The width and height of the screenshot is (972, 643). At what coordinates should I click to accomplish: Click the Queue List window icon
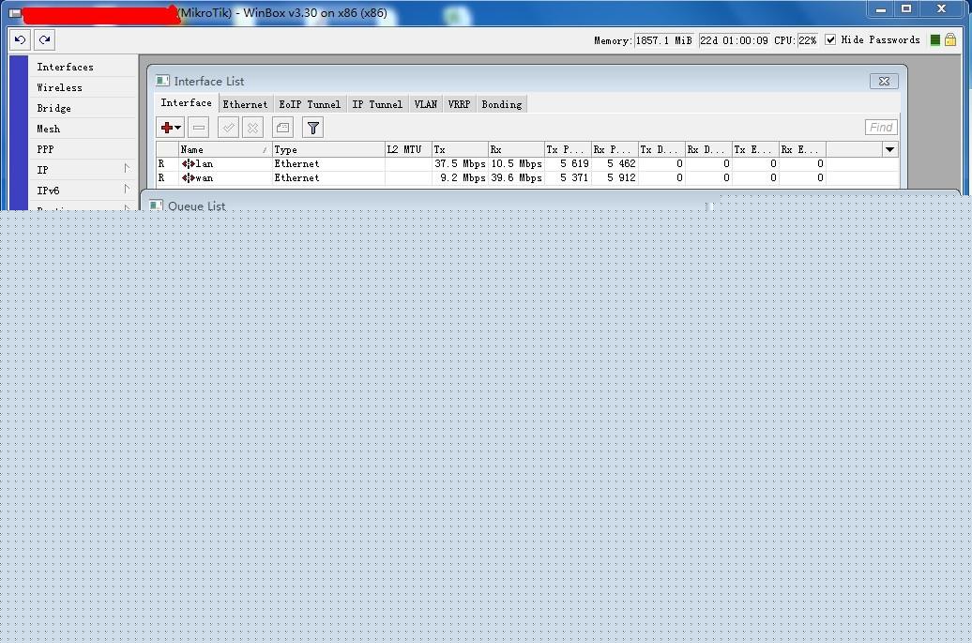tap(156, 206)
